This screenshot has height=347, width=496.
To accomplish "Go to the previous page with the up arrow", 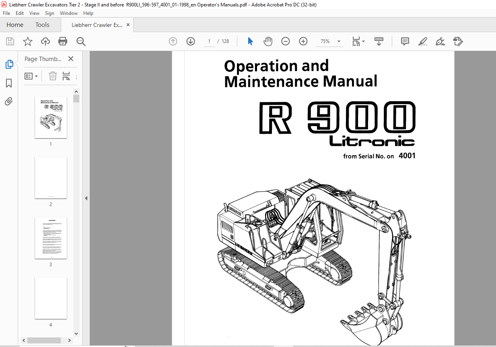I will tap(173, 41).
